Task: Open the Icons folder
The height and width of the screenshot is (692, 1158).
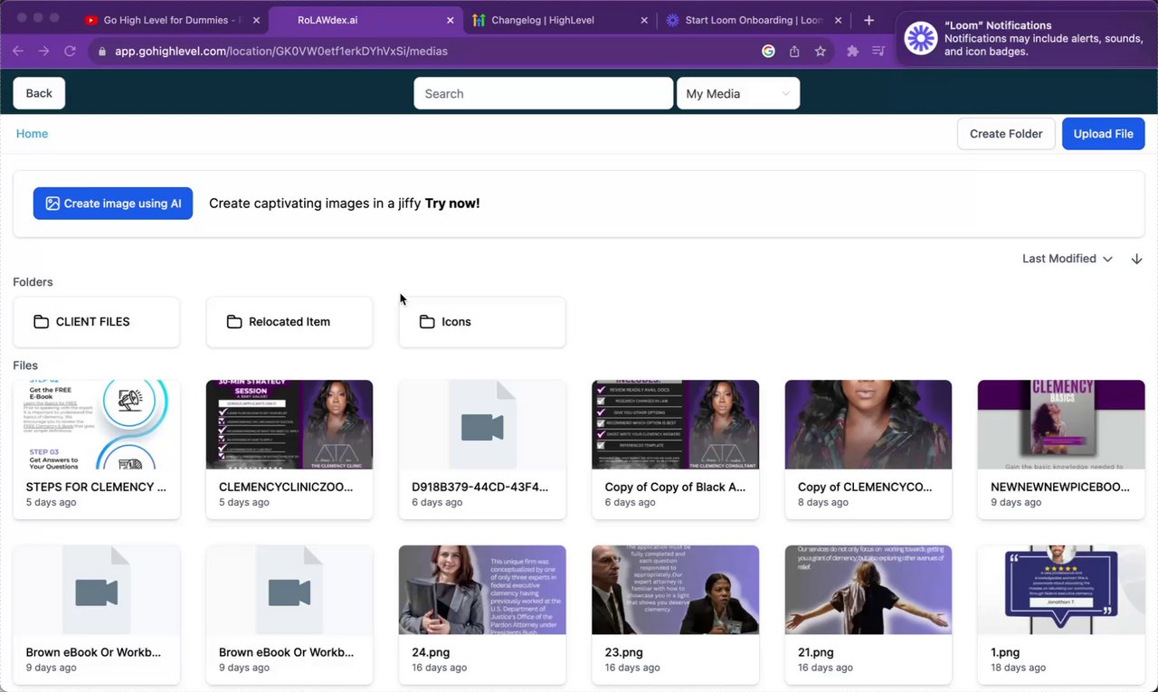Action: 482,322
